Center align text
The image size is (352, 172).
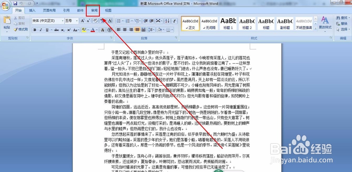click(125, 30)
